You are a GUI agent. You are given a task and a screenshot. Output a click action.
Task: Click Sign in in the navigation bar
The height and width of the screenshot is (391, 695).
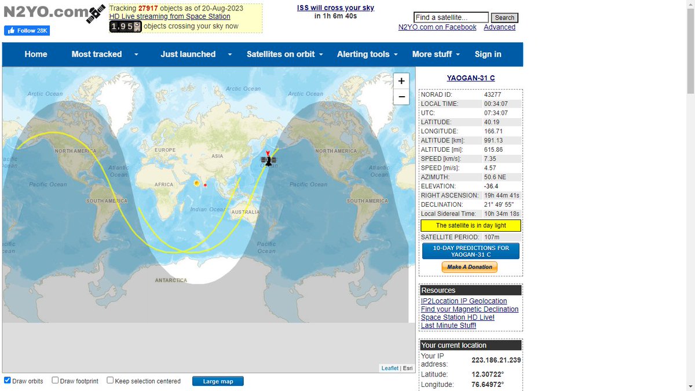pyautogui.click(x=488, y=54)
